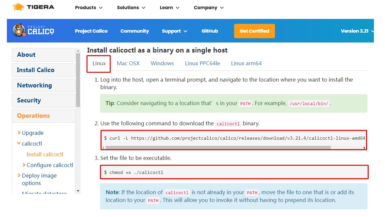385x217 pixels.
Task: Switch to the Linux arm64 tab
Action: pos(246,63)
